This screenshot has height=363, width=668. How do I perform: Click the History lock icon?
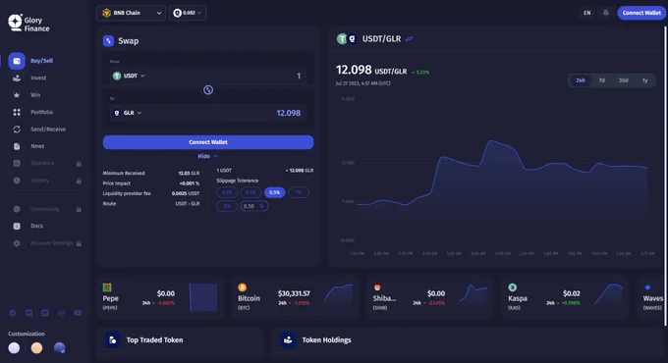click(x=79, y=181)
